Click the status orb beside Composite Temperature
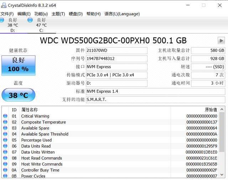228x180 pixels. (5, 122)
